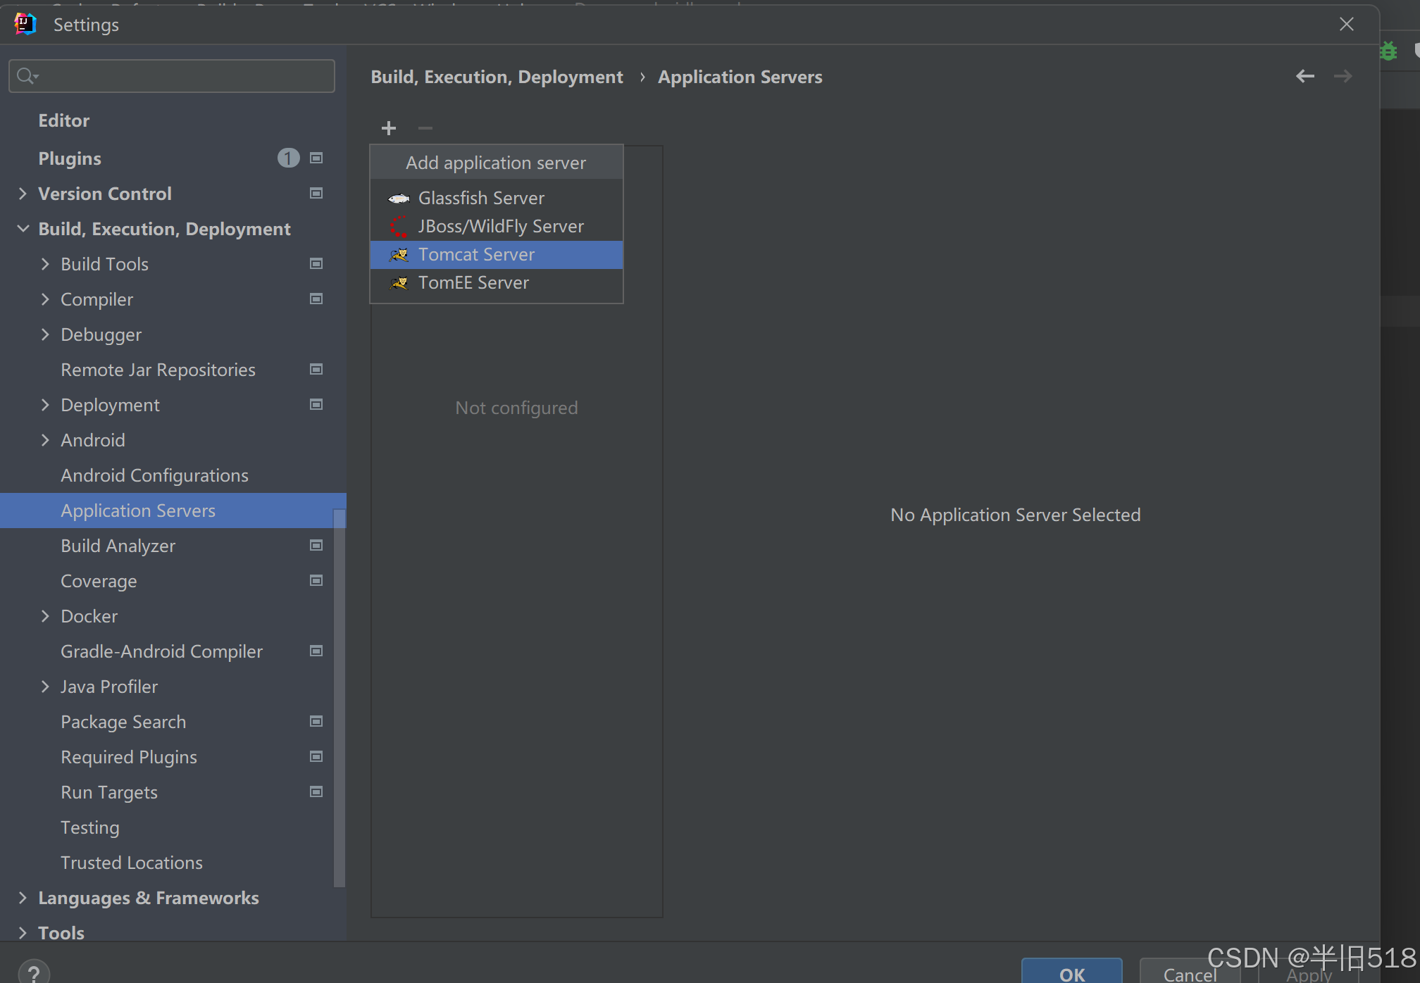Click the project-level icon beside Required Plugins
Viewport: 1420px width, 983px height.
point(316,756)
